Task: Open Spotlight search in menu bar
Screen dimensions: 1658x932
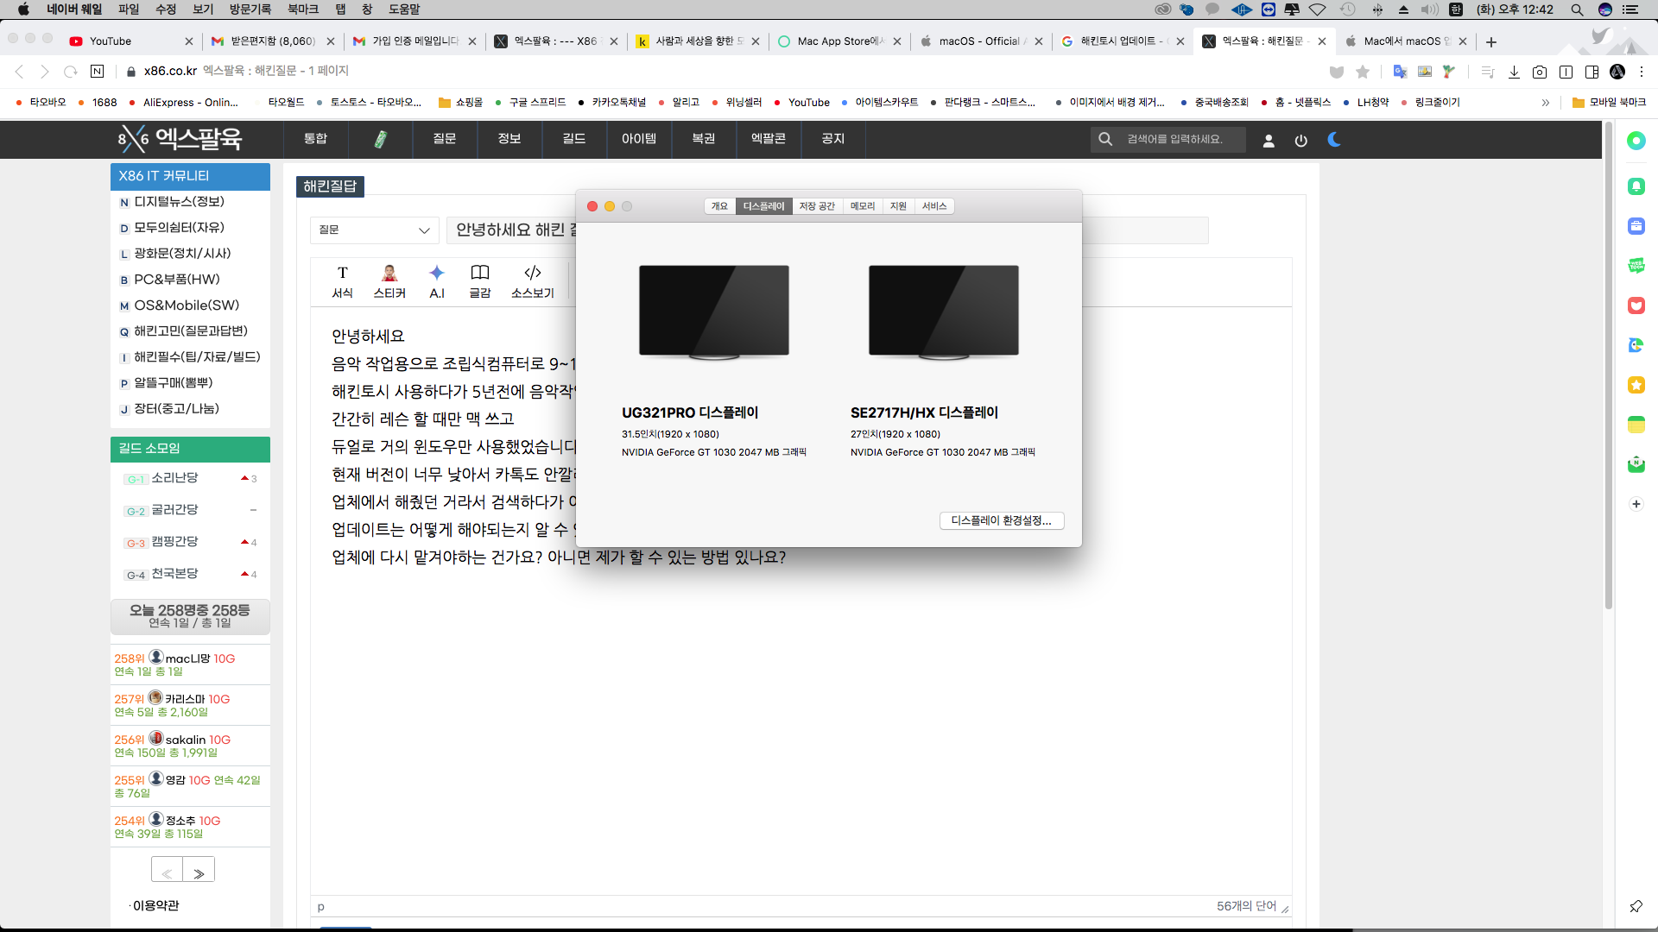Action: pyautogui.click(x=1577, y=9)
